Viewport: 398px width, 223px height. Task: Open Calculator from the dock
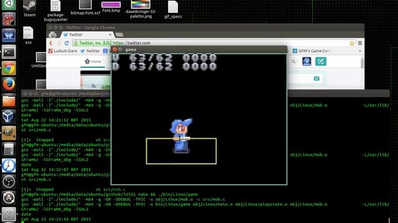9,149
